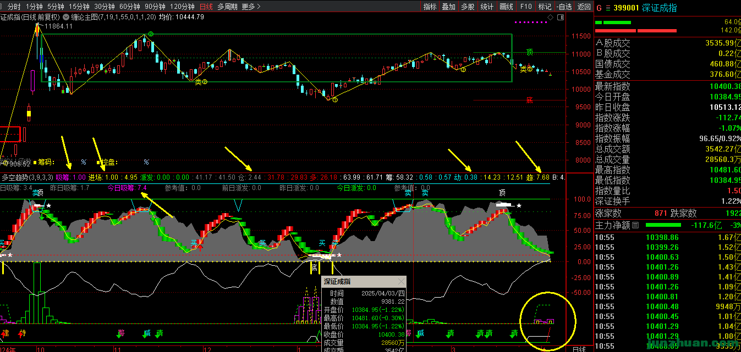Click the 深证换手 1.22% row

point(667,201)
